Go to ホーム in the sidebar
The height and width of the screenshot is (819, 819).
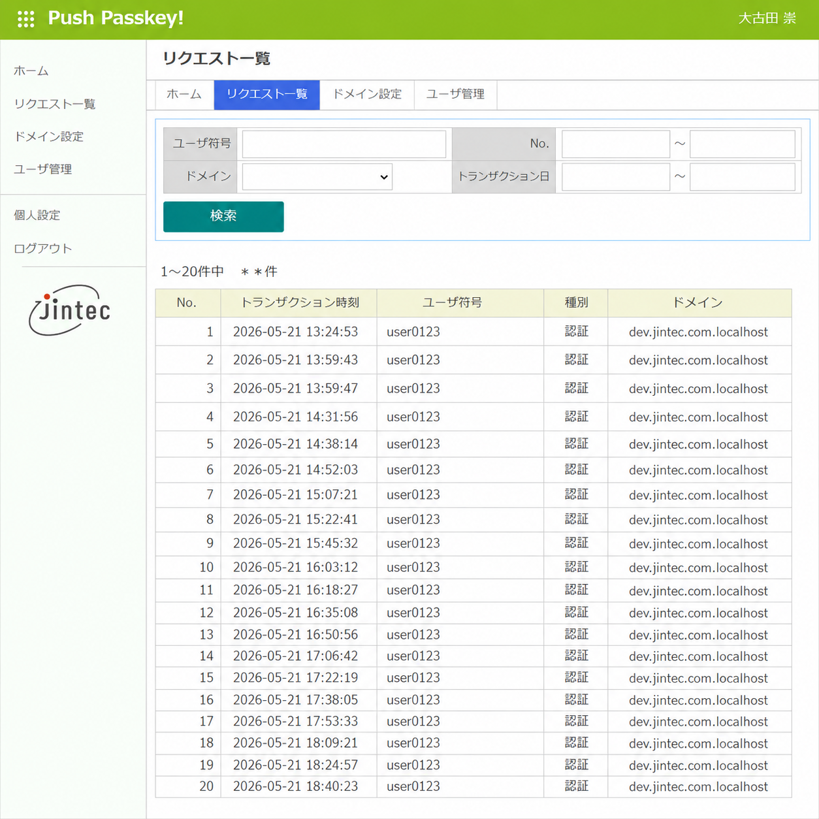click(31, 71)
